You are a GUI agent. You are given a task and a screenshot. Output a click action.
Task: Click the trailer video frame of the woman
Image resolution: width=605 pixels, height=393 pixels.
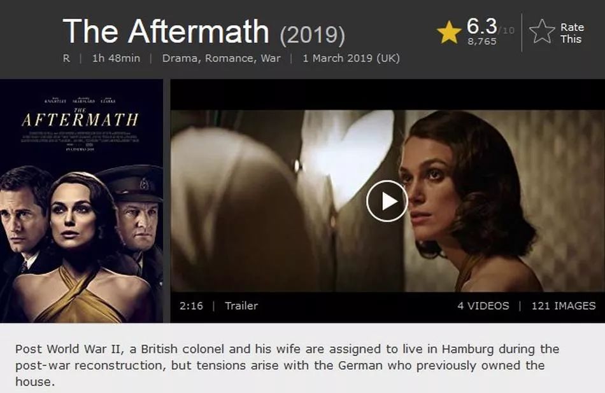pos(387,201)
